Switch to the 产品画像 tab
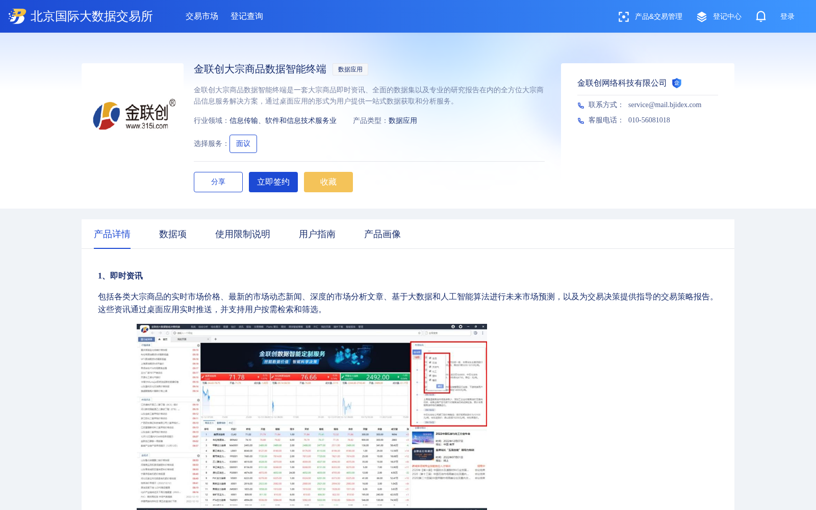Viewport: 816px width, 510px height. tap(382, 234)
